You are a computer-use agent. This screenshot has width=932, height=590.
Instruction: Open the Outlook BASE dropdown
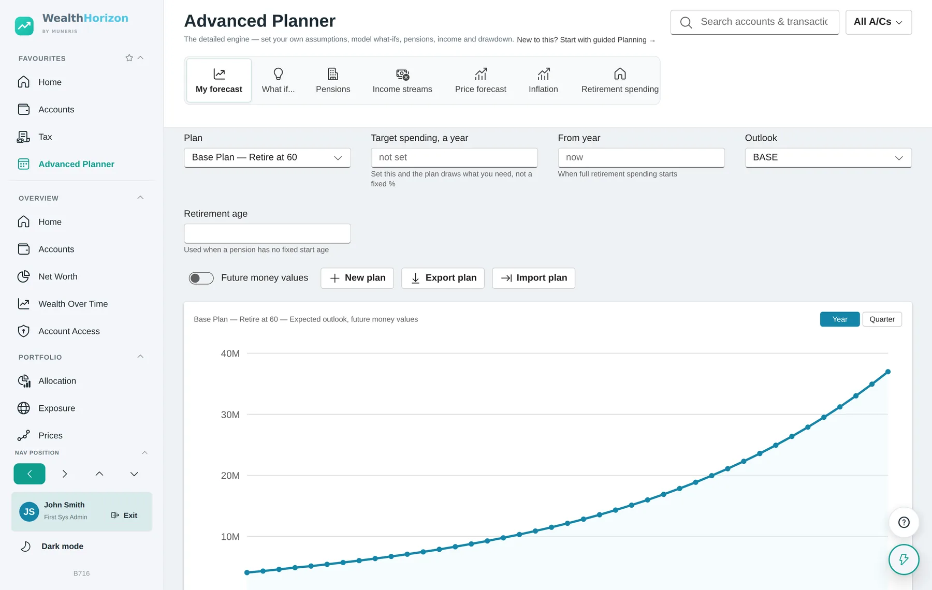point(828,158)
